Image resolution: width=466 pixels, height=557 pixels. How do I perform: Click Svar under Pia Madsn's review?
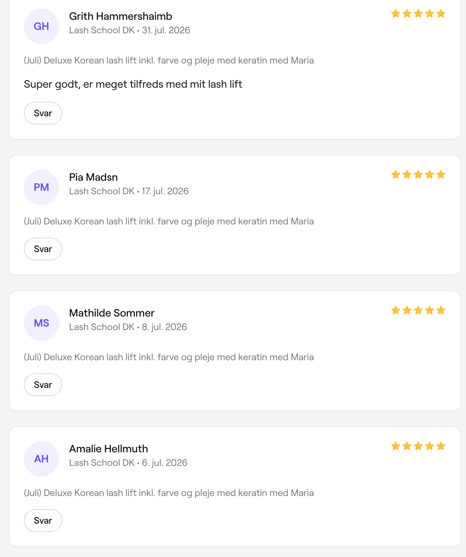[x=43, y=249]
